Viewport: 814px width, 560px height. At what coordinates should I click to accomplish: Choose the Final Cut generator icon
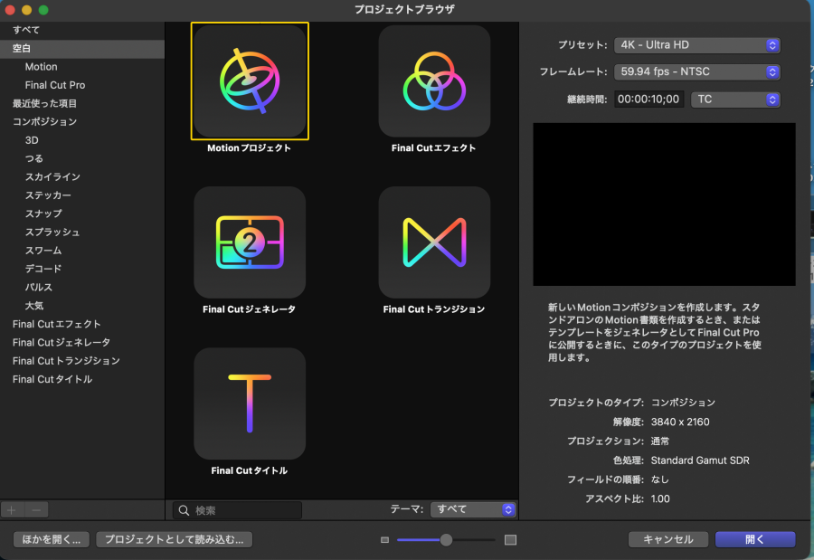(250, 242)
